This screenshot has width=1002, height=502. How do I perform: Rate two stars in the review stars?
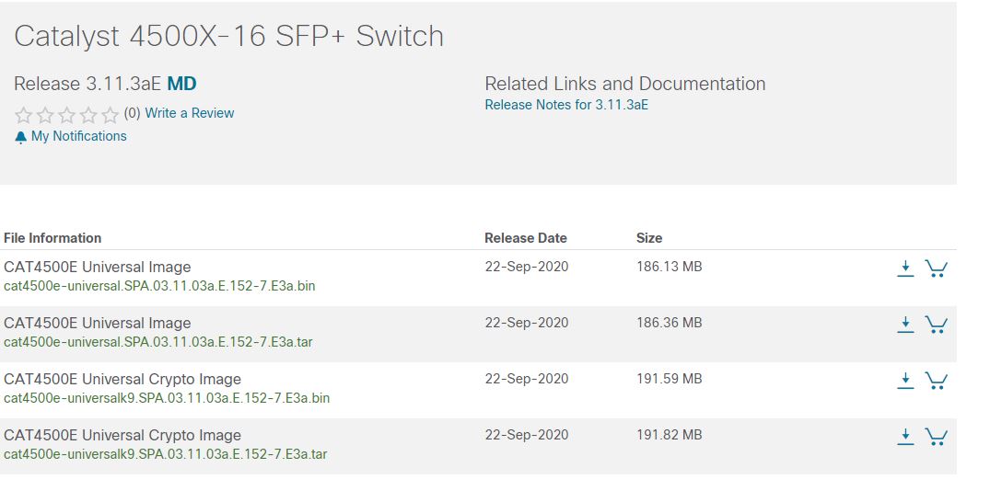45,115
